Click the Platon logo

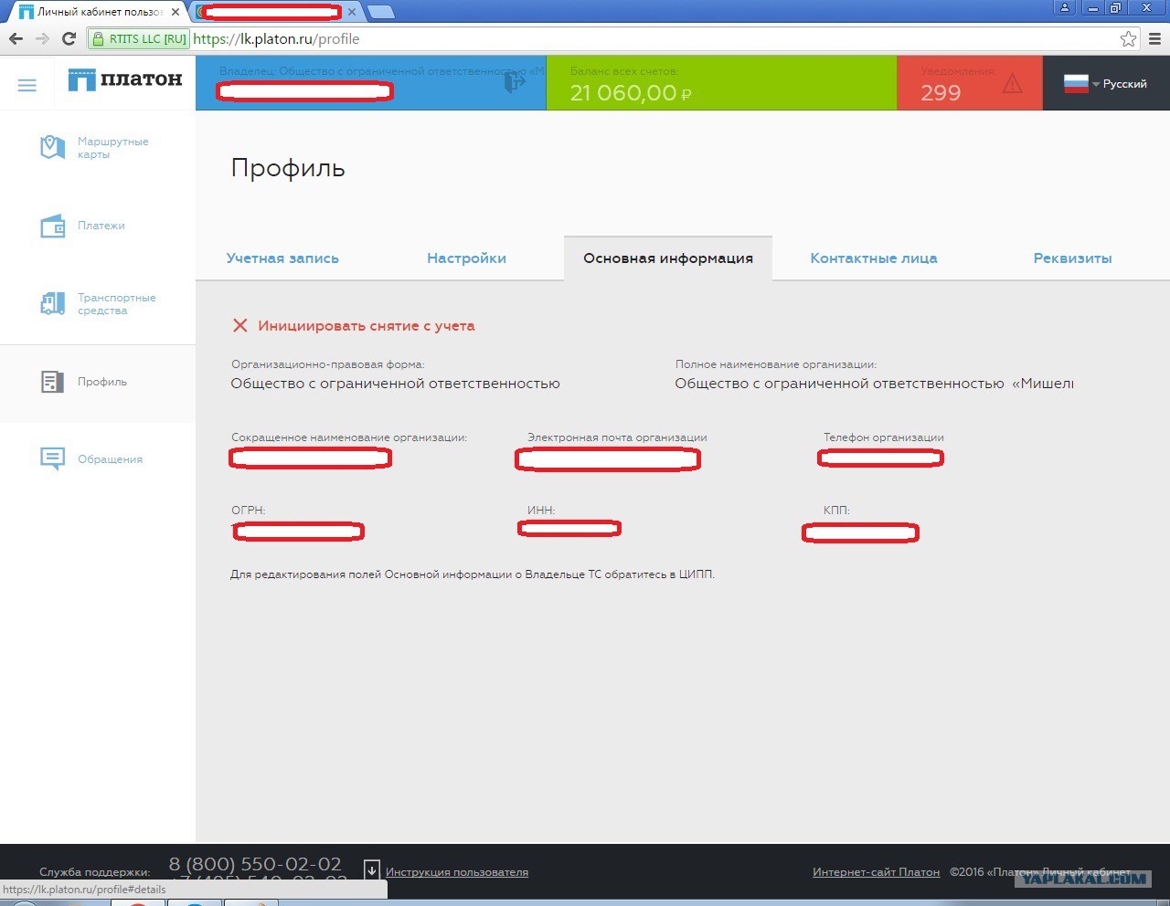(x=125, y=80)
